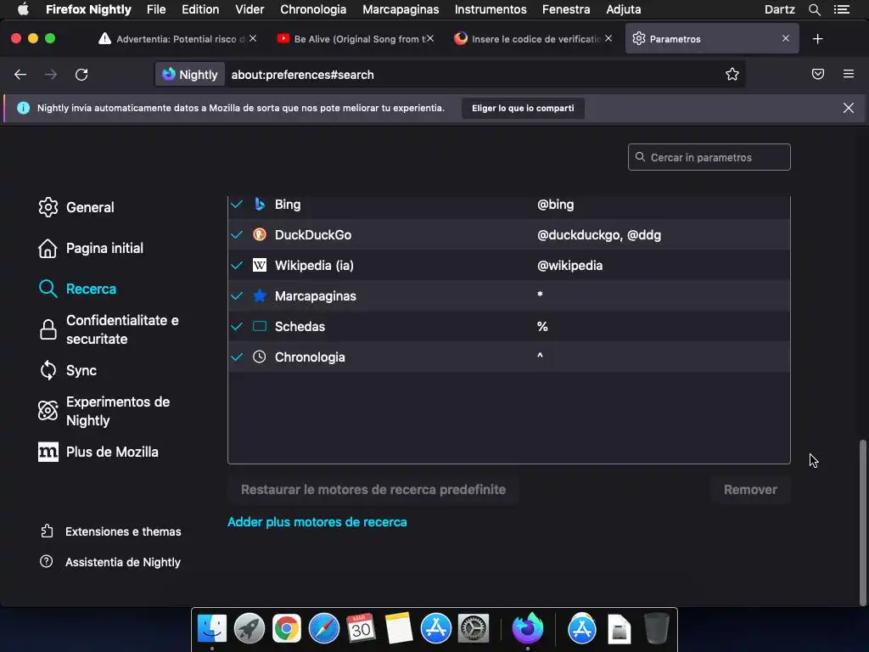Click the Extensiones e themas puzzle icon
869x652 pixels.
pos(48,531)
